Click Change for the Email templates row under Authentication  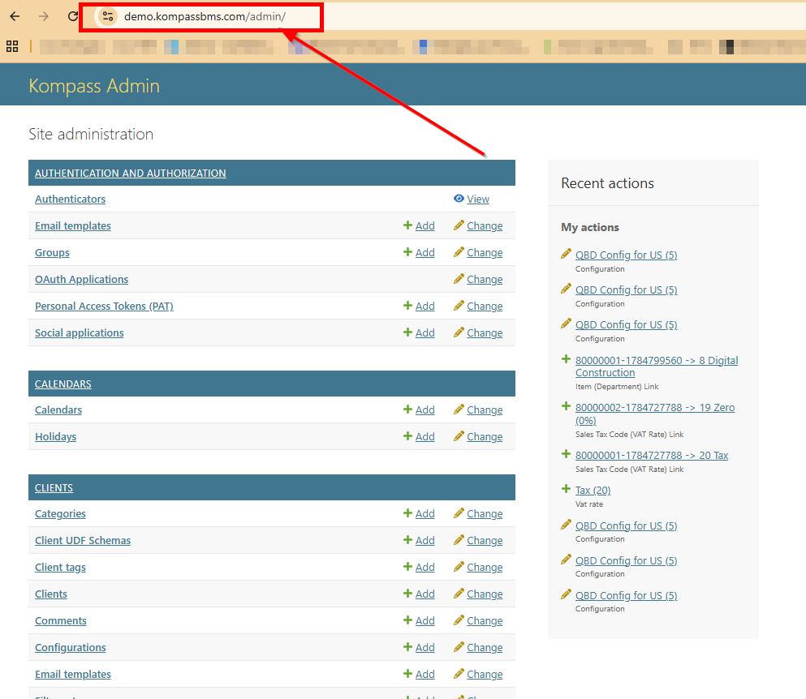(478, 226)
